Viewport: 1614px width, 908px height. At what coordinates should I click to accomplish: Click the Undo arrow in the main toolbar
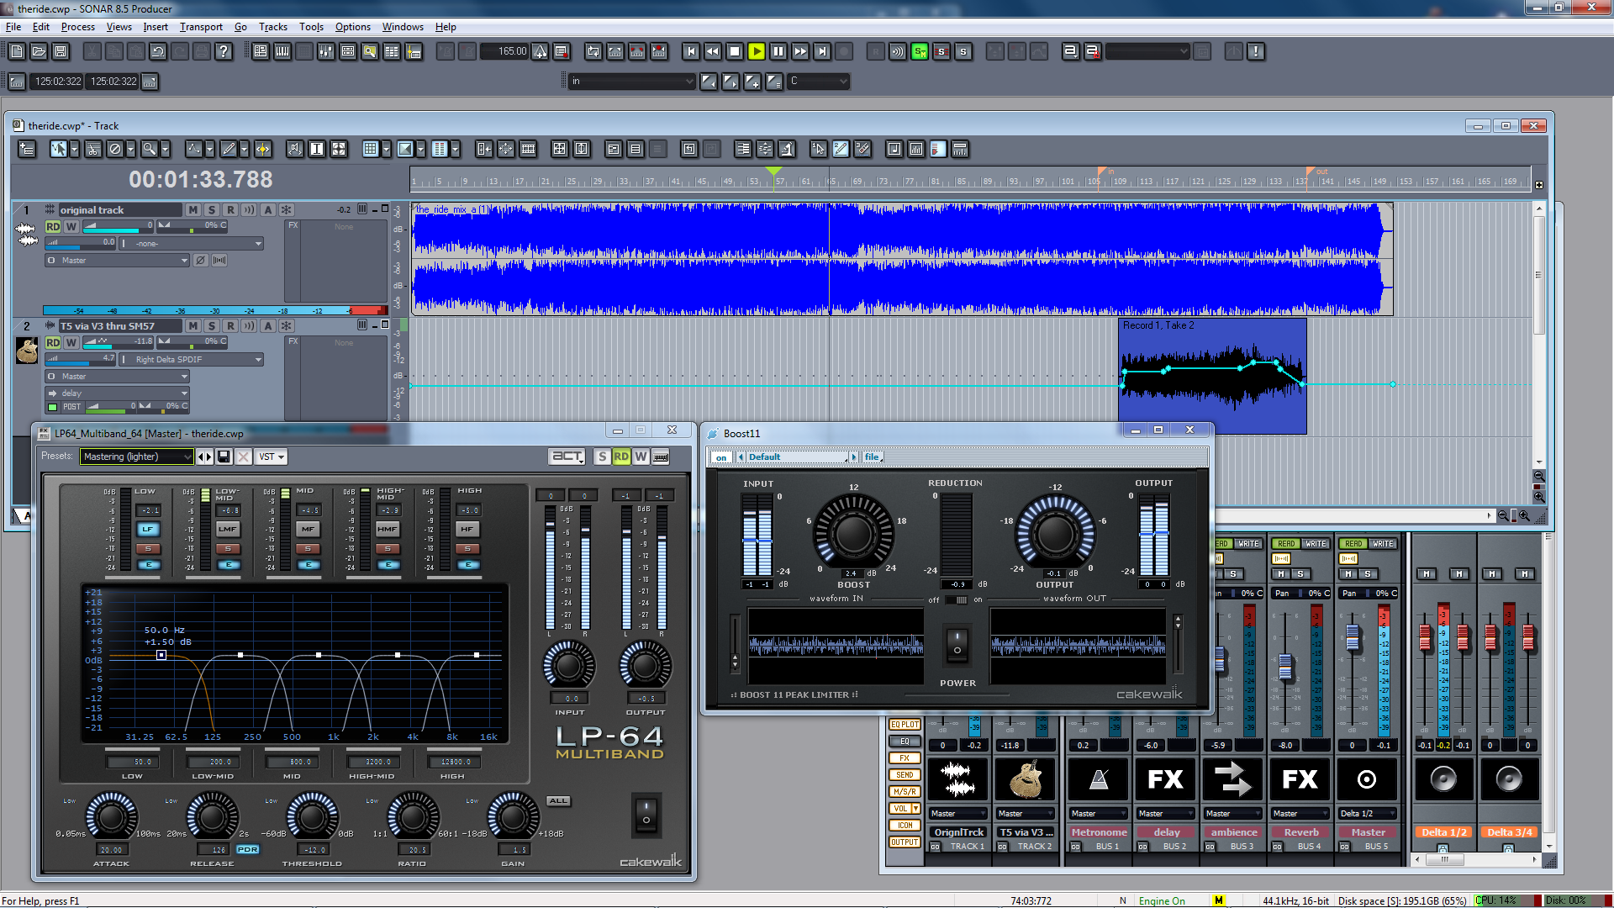tap(158, 51)
